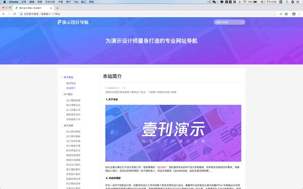The height and width of the screenshot is (189, 303).
Task: Open 演示博客论坛 in the sidebar
Action: pyautogui.click(x=73, y=105)
